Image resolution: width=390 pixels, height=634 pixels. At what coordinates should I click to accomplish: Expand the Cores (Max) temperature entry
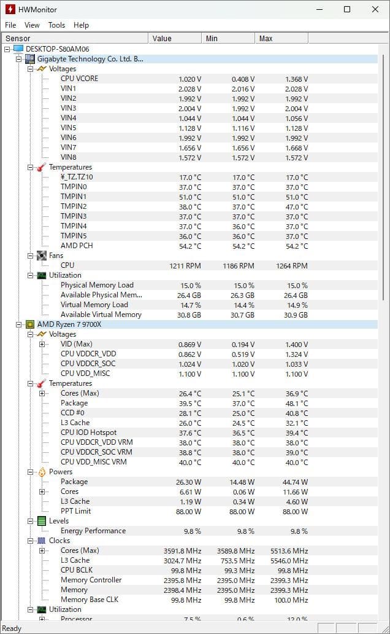click(40, 393)
